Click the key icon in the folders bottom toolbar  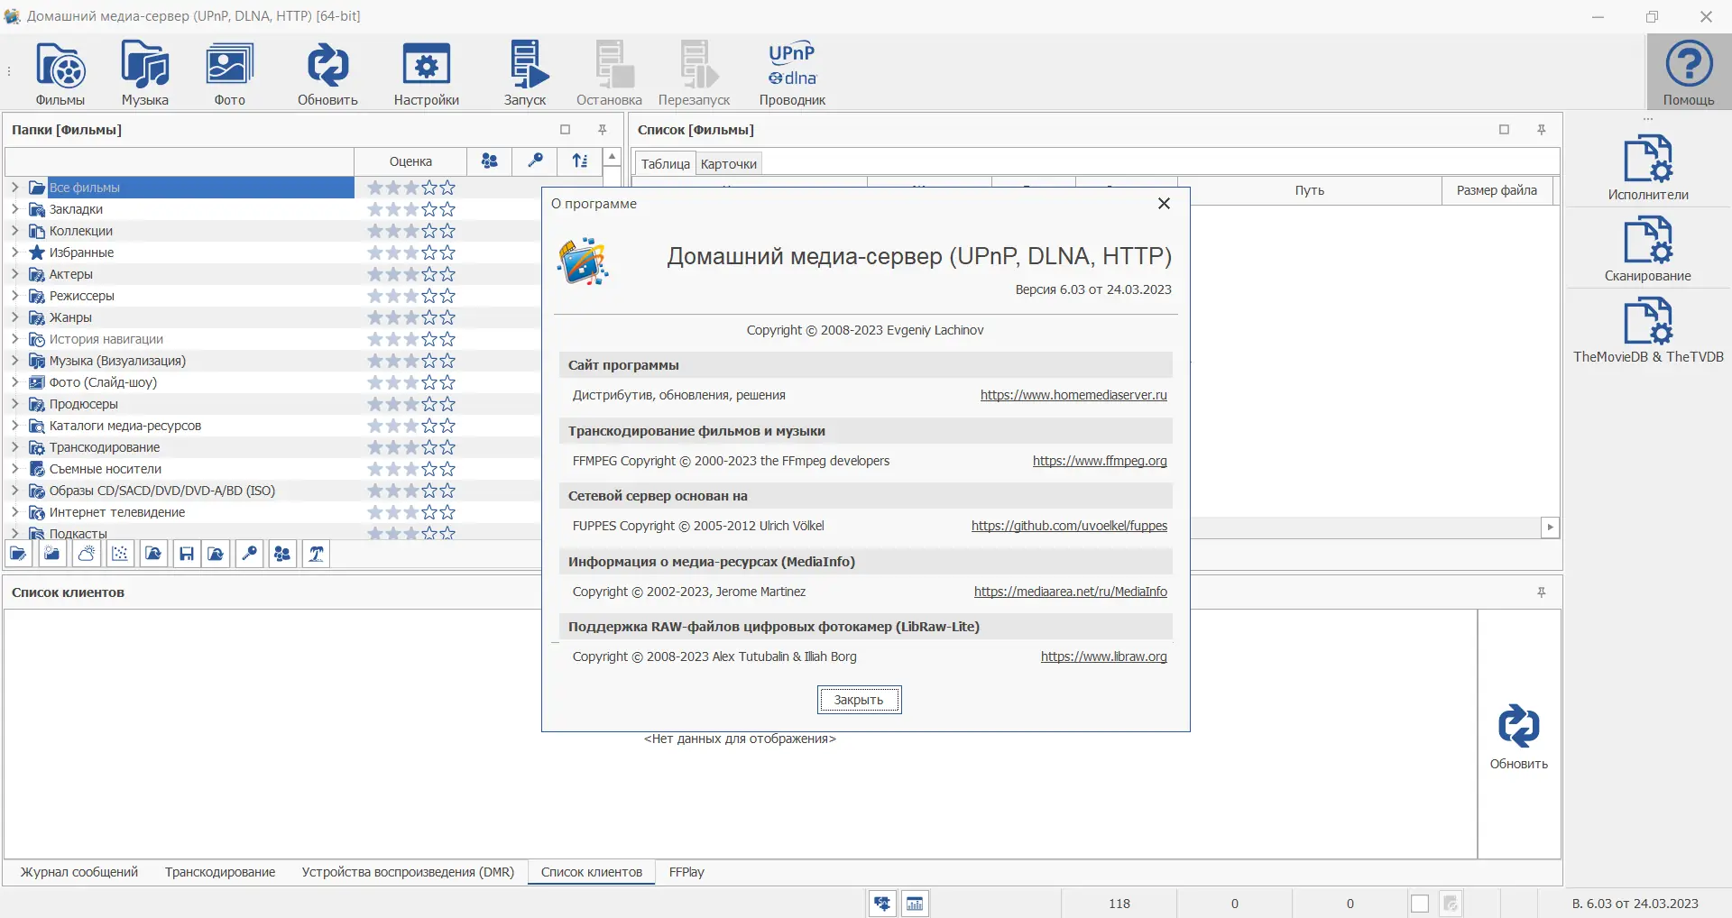click(250, 554)
